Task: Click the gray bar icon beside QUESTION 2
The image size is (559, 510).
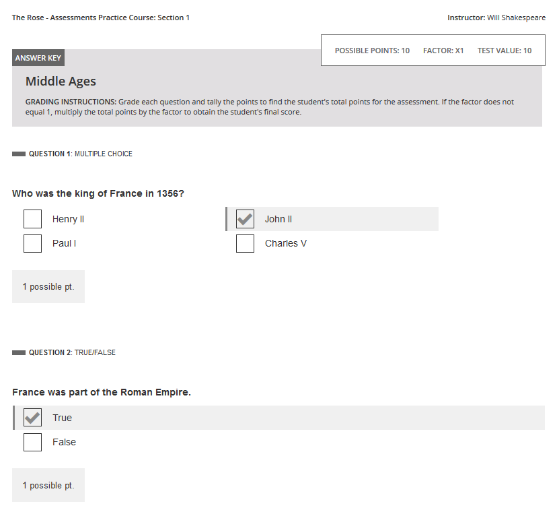Action: (19, 352)
